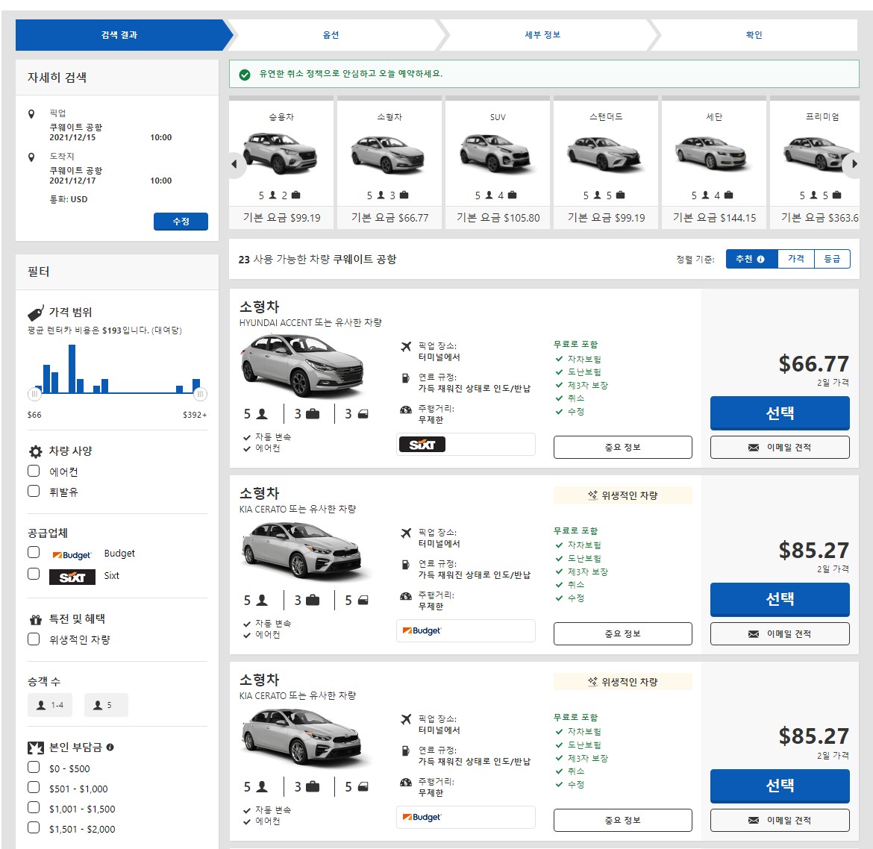Click airplane pickup icon in Hyundai Accent card
This screenshot has width=873, height=849.
click(x=406, y=346)
